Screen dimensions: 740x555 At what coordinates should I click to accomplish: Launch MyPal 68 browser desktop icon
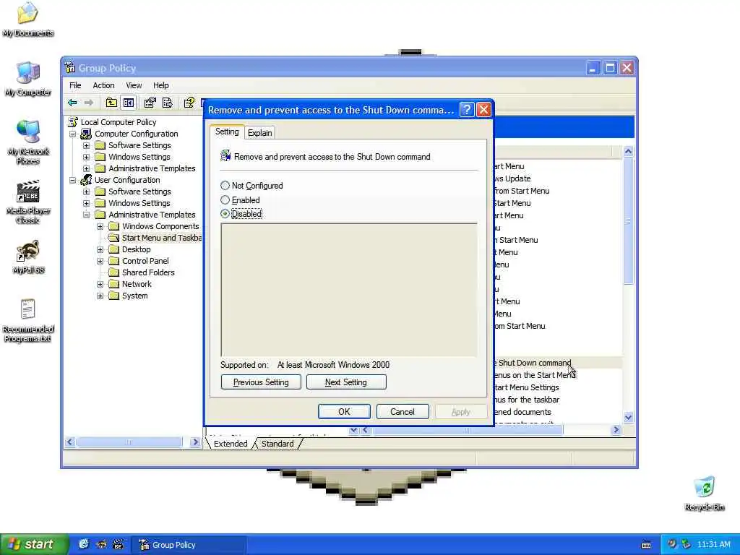28,257
